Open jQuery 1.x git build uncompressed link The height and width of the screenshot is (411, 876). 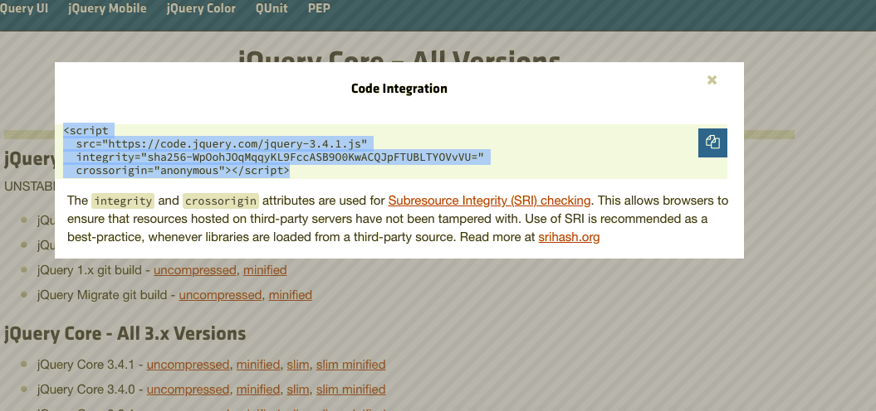point(195,270)
